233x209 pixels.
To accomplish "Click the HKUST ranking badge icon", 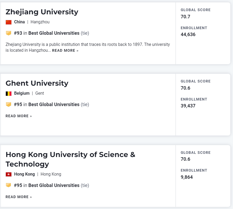I will point(8,185).
